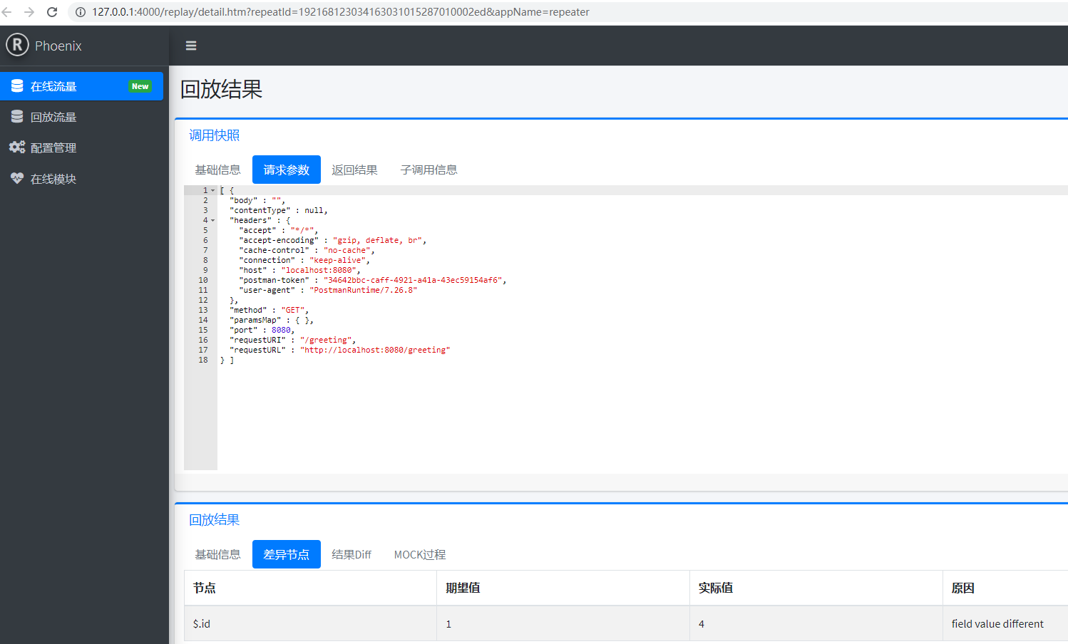This screenshot has width=1068, height=644.
Task: Click the Phoenix logo icon
Action: [17, 44]
